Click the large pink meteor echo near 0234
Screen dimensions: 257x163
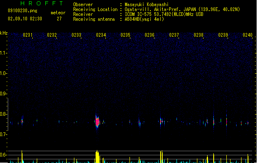click(x=98, y=122)
